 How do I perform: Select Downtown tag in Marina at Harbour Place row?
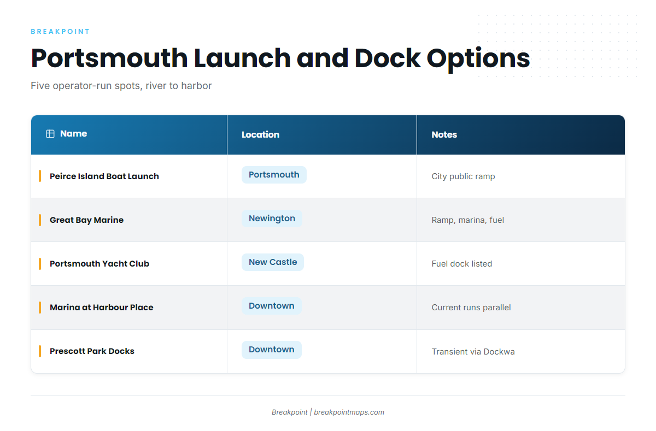click(272, 306)
